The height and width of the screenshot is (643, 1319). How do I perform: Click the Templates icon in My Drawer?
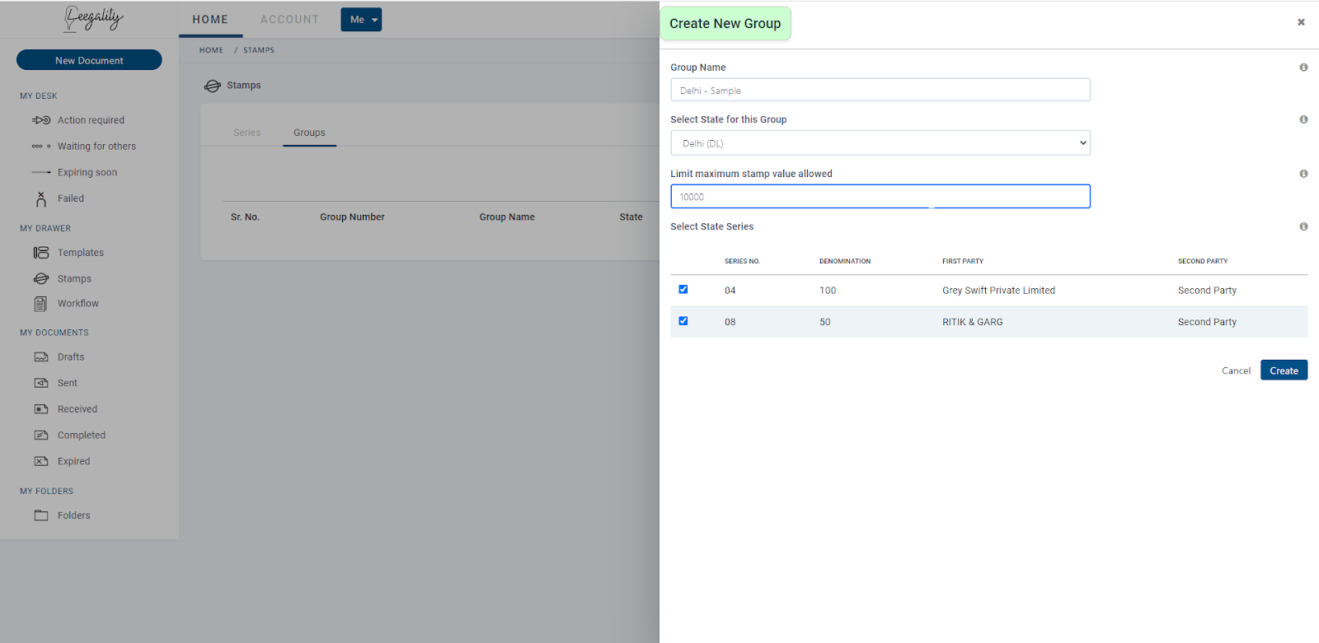point(41,253)
